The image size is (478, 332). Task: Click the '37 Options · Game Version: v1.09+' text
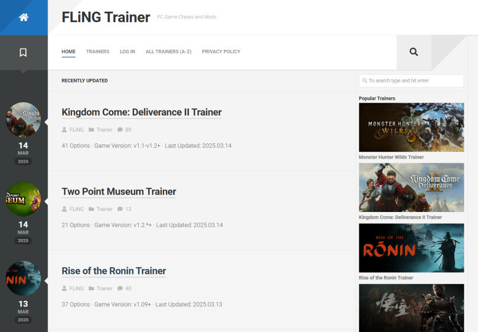(x=106, y=305)
